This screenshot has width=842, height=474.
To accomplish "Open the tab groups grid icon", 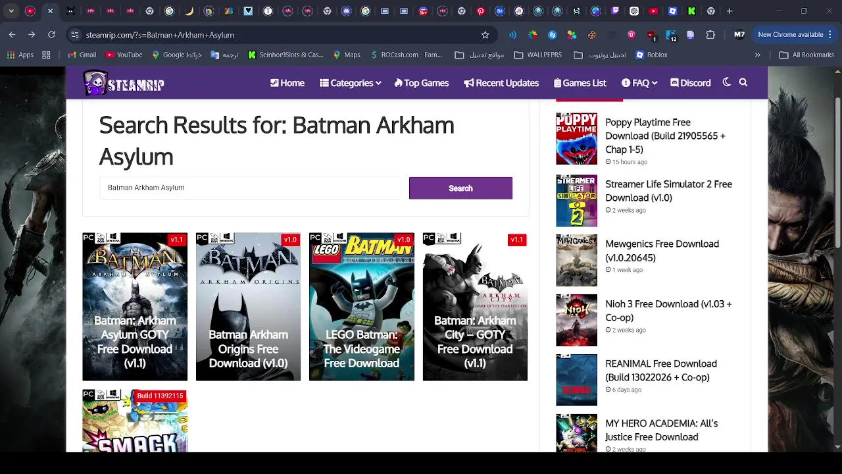I will click(46, 55).
